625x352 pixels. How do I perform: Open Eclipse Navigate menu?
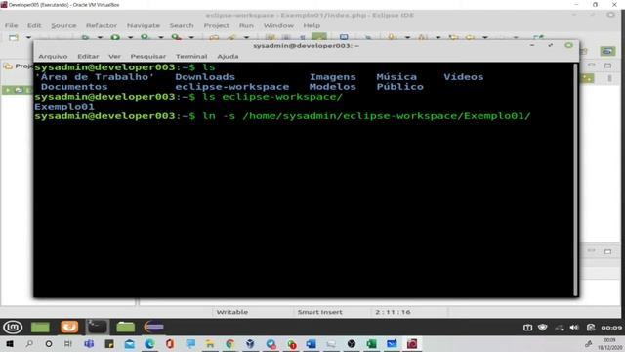[144, 25]
